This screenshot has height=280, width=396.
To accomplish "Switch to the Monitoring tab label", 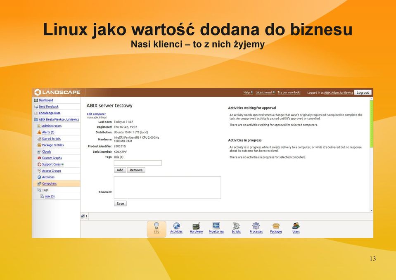I will point(216,232).
